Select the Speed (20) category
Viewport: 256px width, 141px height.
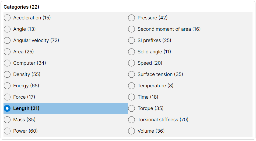coord(131,63)
